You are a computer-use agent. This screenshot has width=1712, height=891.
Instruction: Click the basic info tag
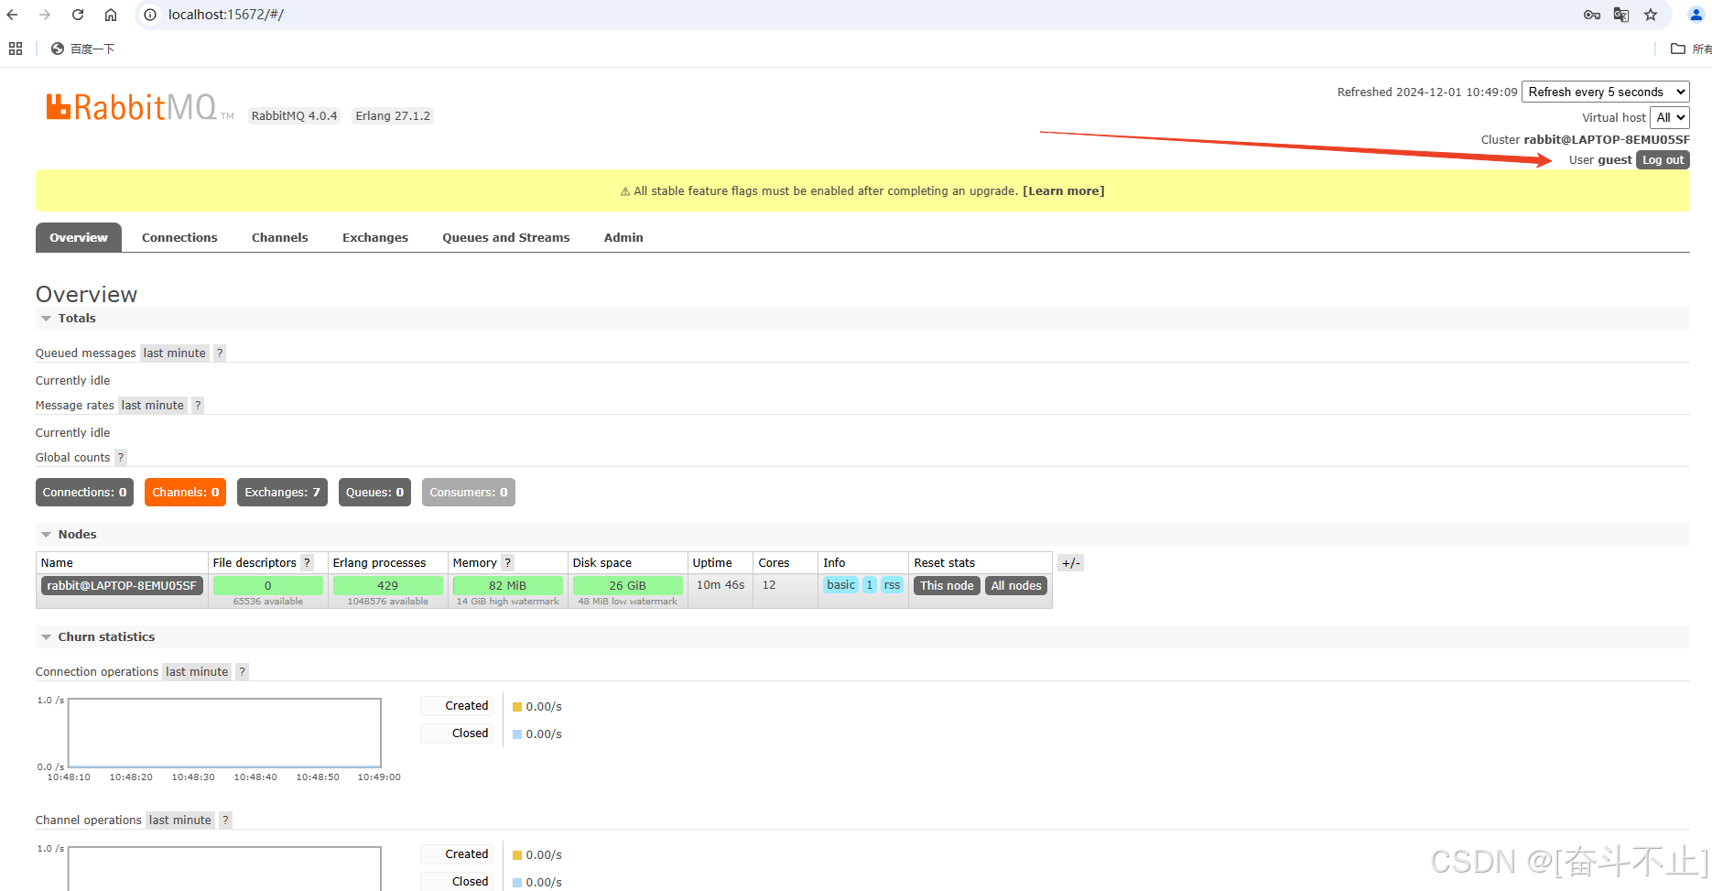(840, 585)
